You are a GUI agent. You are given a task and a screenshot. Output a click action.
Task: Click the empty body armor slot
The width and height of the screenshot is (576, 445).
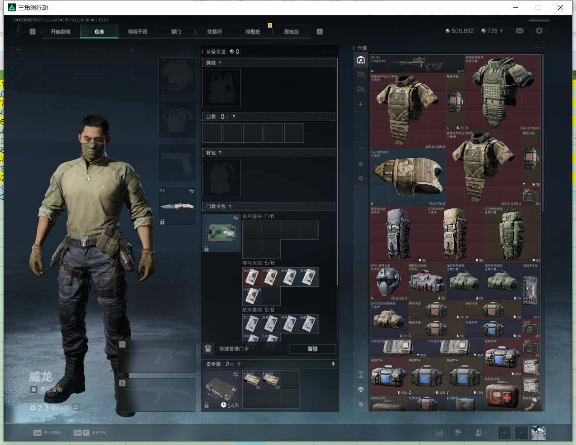pos(177,120)
